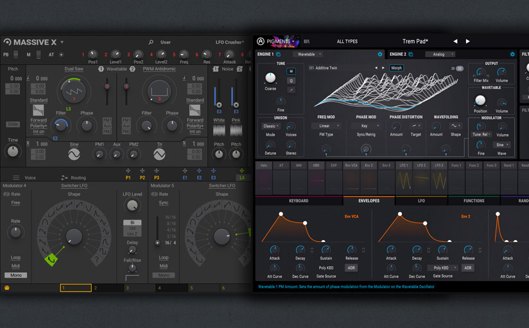Select previous wavetable arrow near Additive Twin
Image resolution: width=529 pixels, height=328 pixels.
[376, 68]
